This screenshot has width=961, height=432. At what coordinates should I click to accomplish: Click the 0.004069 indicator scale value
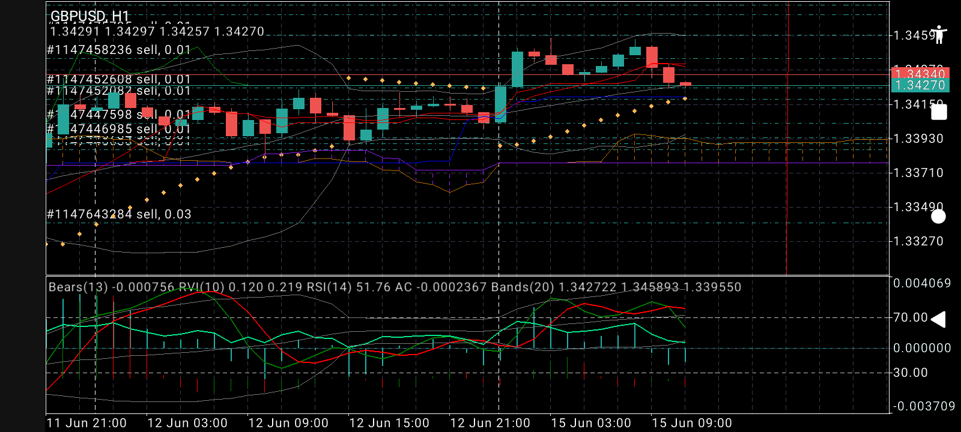[923, 283]
